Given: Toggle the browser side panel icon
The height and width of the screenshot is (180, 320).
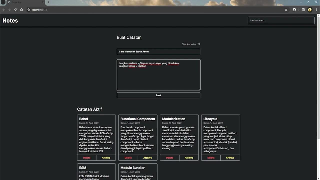Looking at the screenshot, I should [x=303, y=10].
